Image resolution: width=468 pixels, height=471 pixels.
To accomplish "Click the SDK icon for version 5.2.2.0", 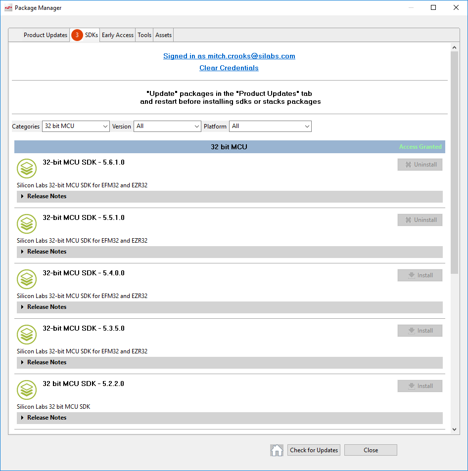I will tap(27, 390).
